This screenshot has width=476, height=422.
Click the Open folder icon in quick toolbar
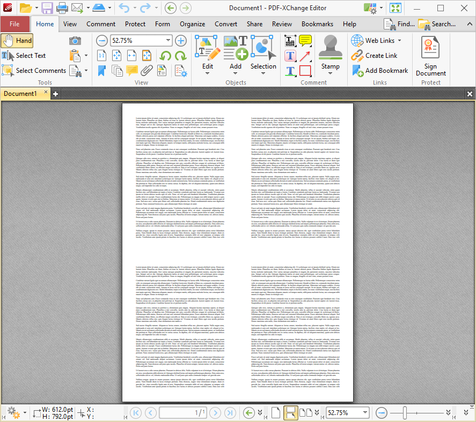[26, 8]
